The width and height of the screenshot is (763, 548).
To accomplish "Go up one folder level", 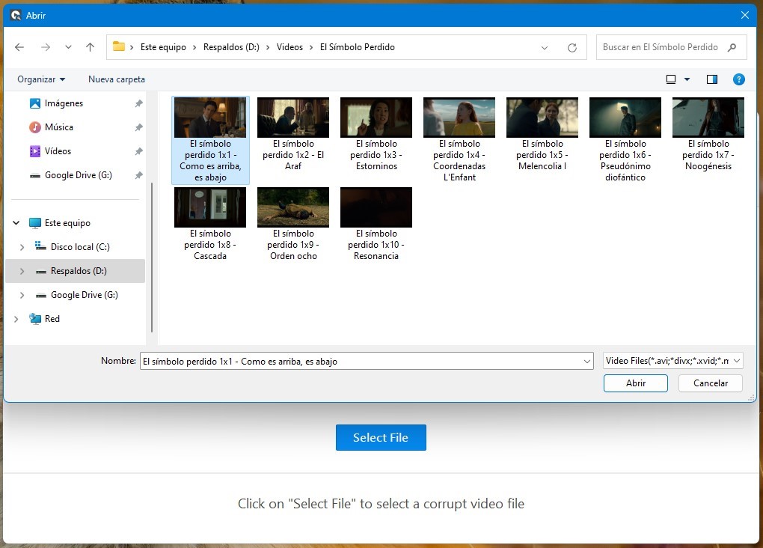I will (x=91, y=47).
